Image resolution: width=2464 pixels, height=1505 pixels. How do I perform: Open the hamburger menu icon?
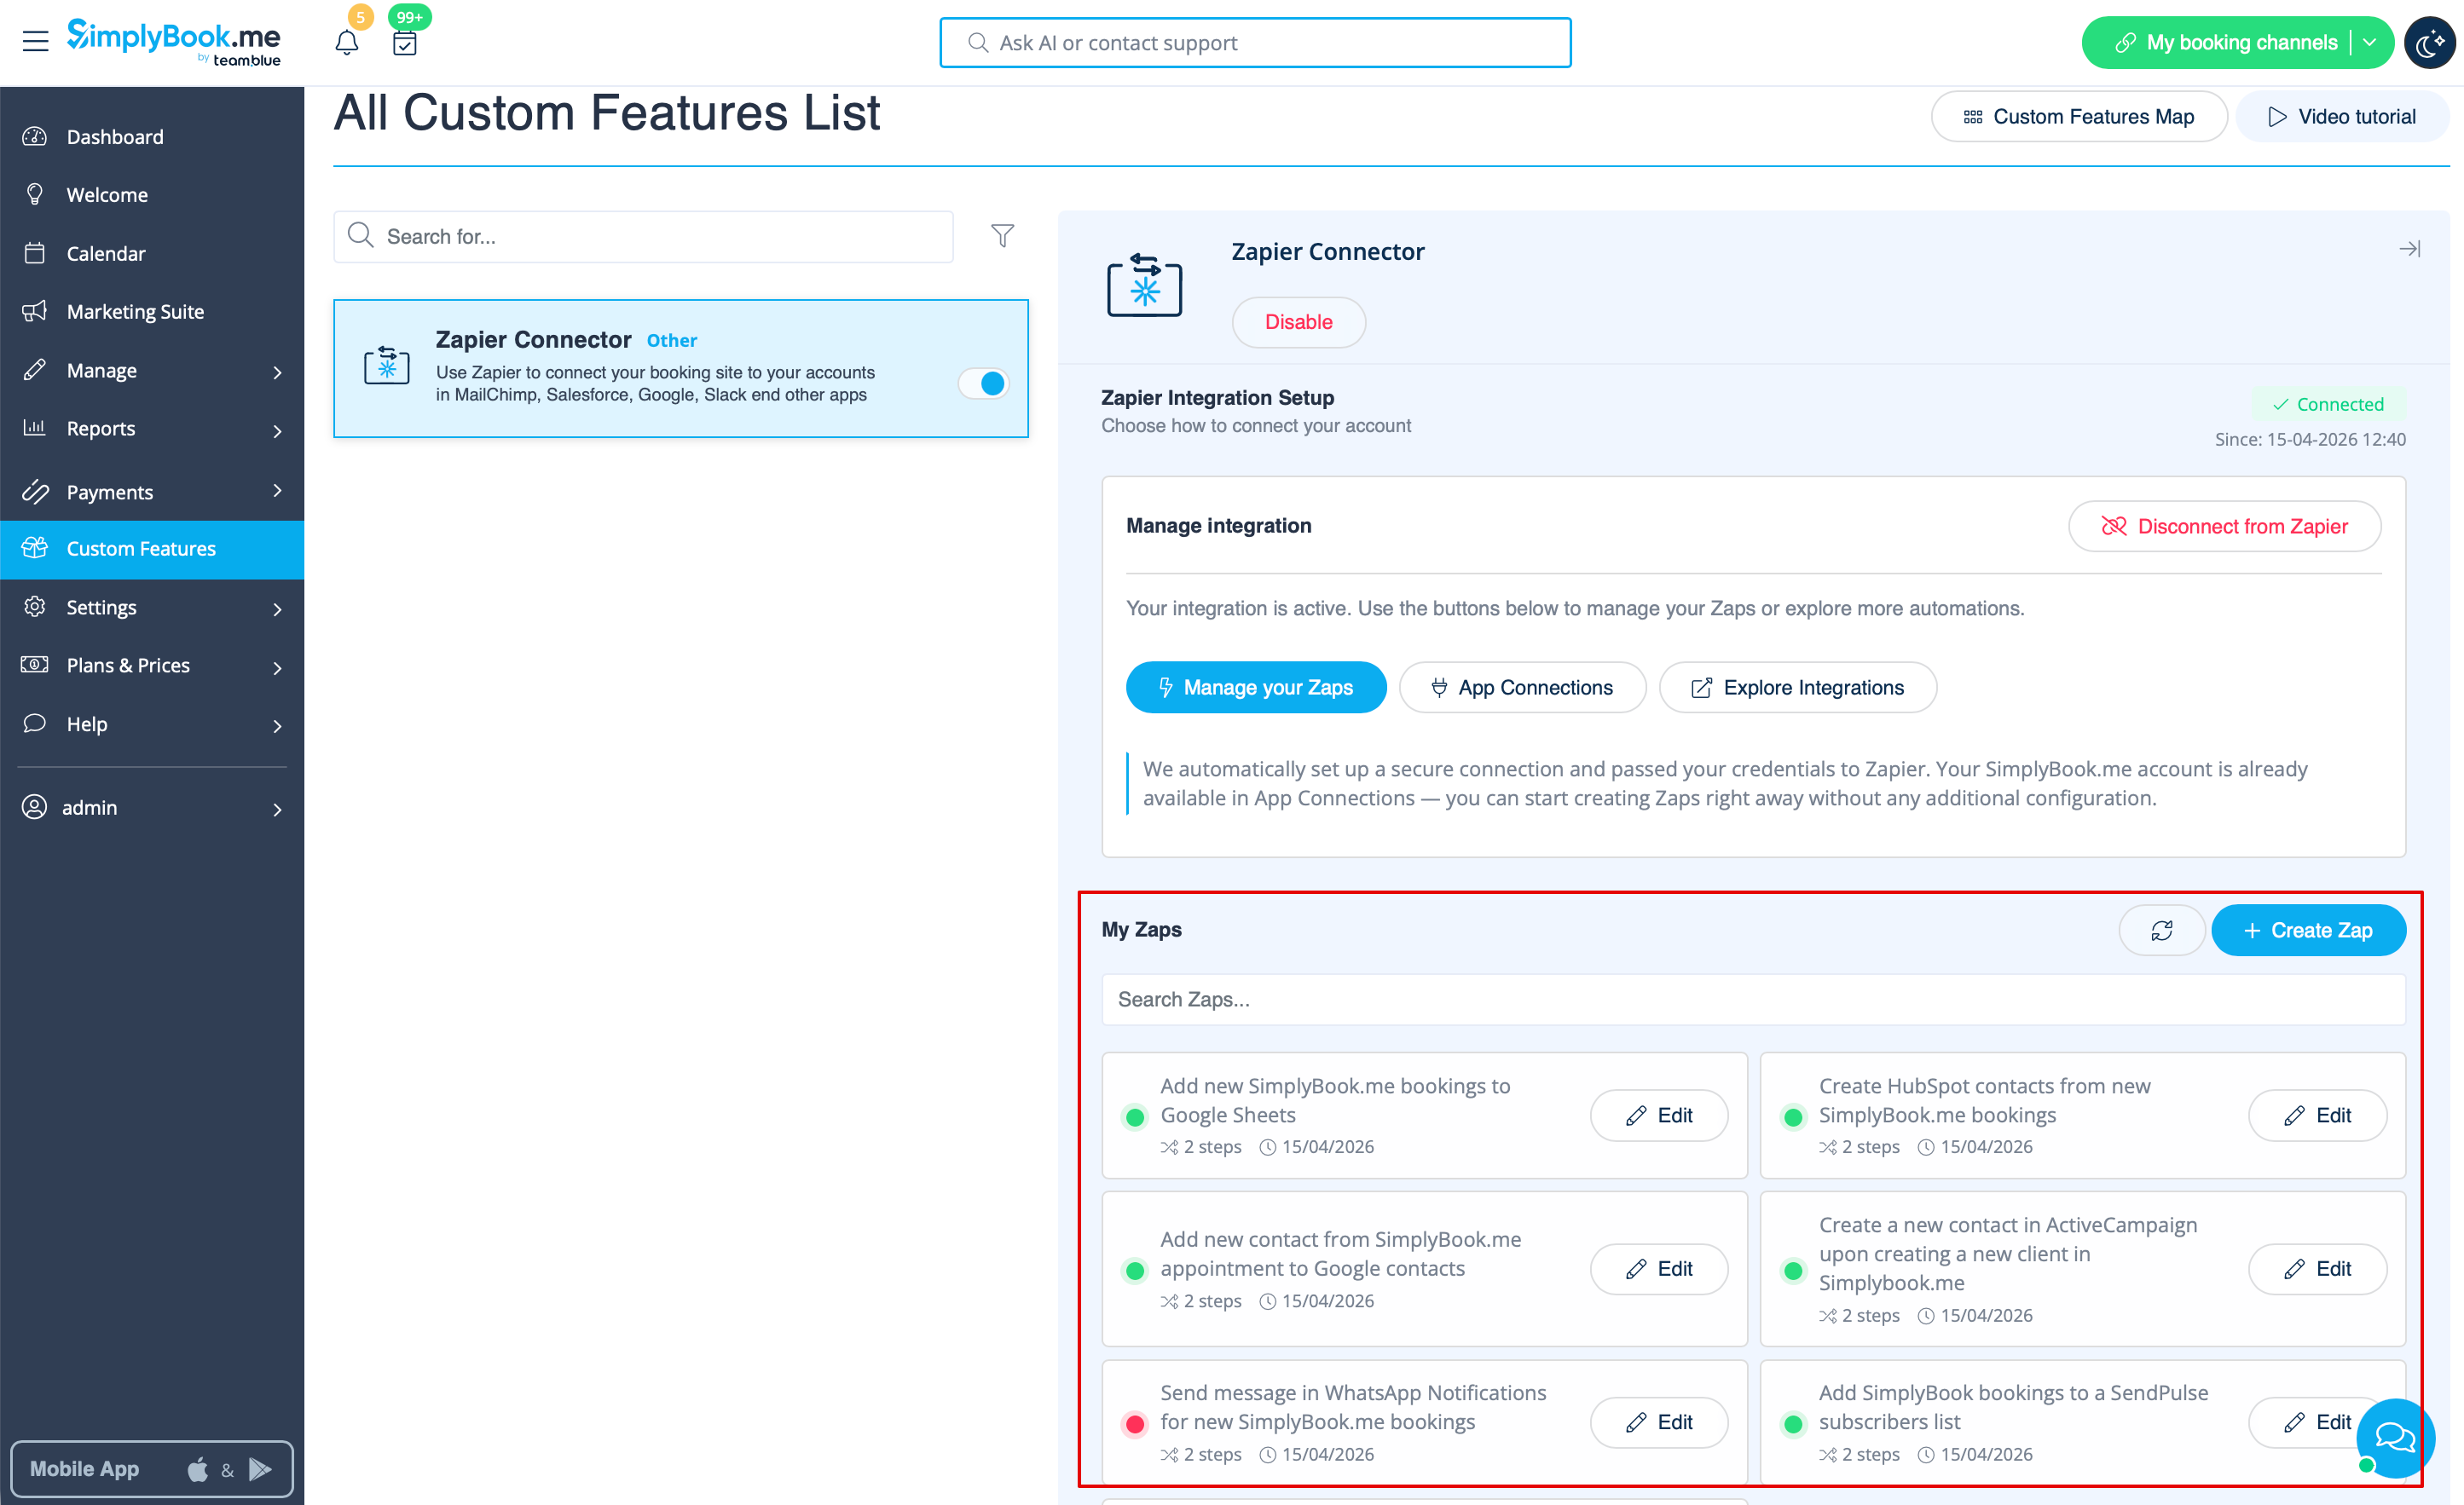[35, 41]
